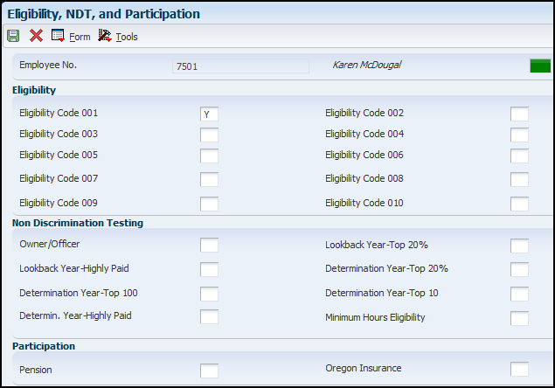Click the Eligibility Code 006 input box
This screenshot has width=555, height=388.
pyautogui.click(x=519, y=156)
